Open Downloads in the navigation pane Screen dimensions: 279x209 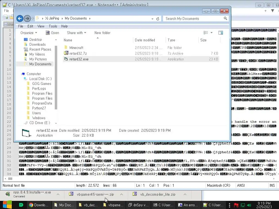[x=37, y=44]
